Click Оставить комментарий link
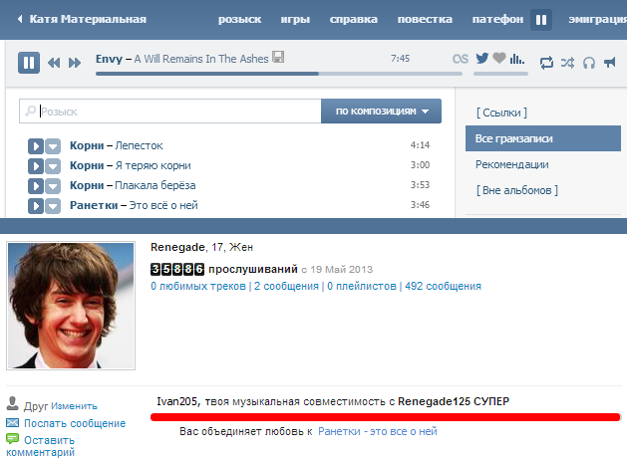This screenshot has width=627, height=463. [x=41, y=446]
